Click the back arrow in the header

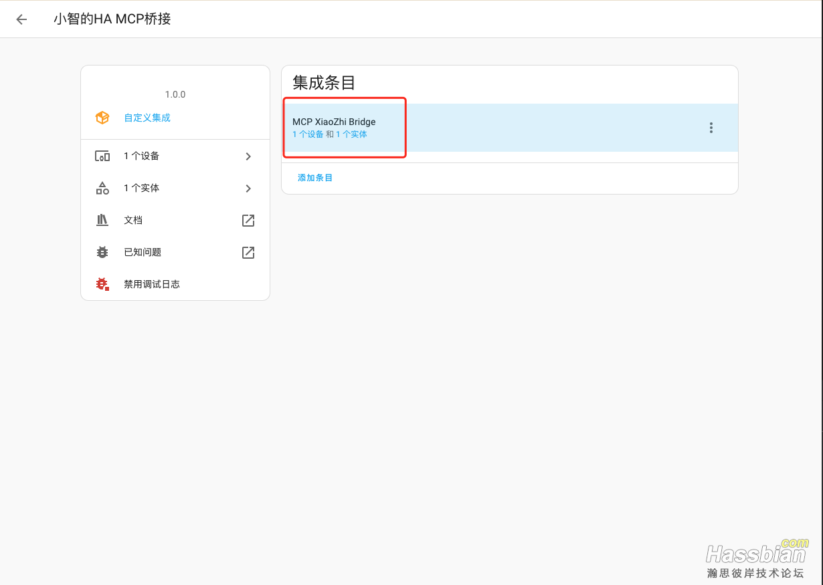[21, 19]
